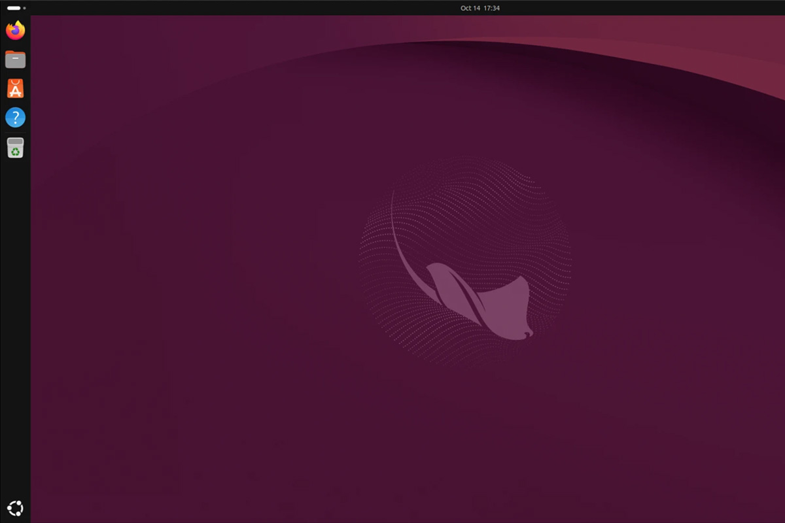This screenshot has width=785, height=523.
Task: Open the Trash in the dock
Action: 15,148
